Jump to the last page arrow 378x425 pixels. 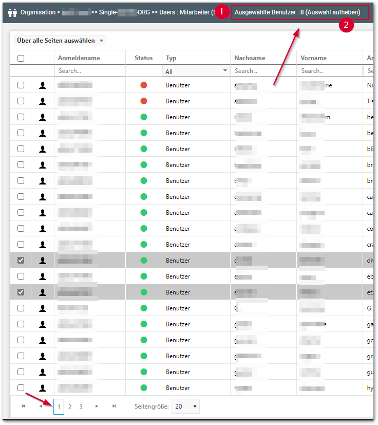(x=114, y=406)
